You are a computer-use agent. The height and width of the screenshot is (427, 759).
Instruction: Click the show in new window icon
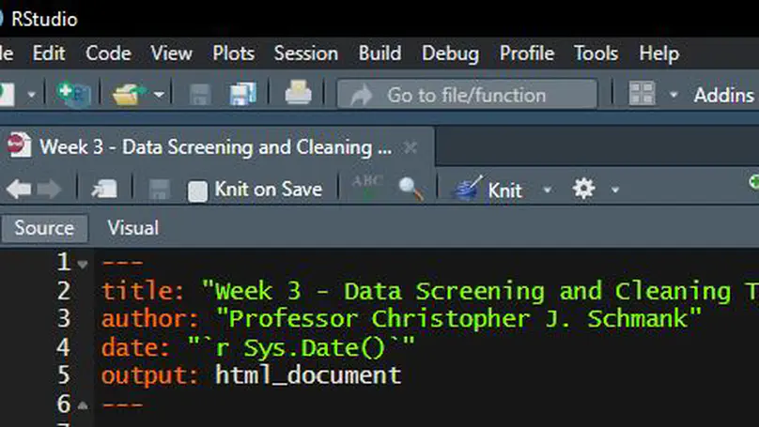point(103,190)
